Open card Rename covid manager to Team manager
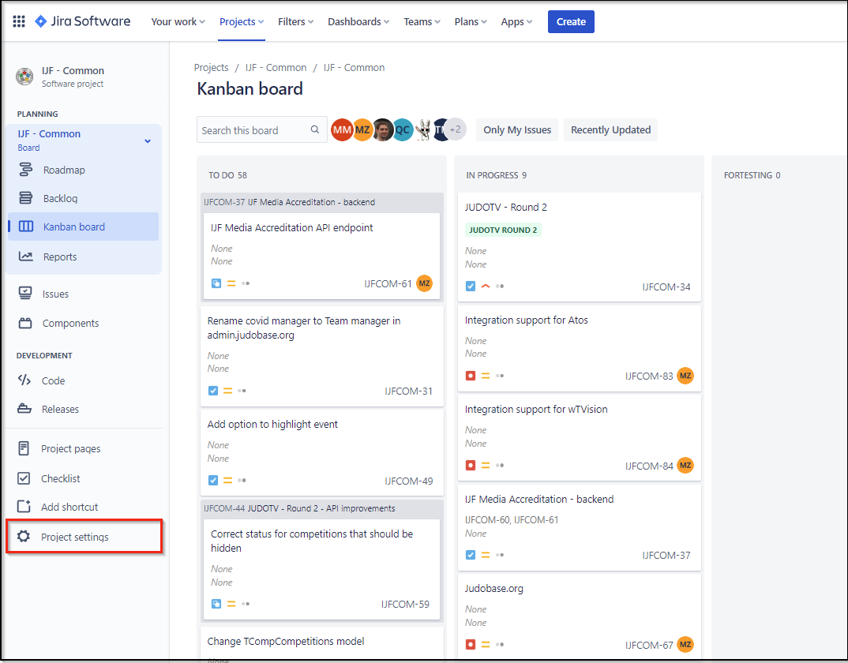The height and width of the screenshot is (663, 848). click(322, 356)
